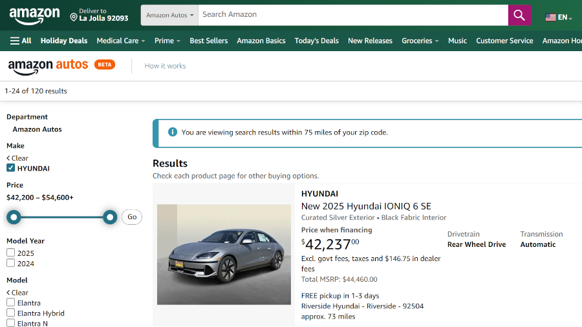Click the minimum price slider handle
The height and width of the screenshot is (327, 582).
coord(14,217)
